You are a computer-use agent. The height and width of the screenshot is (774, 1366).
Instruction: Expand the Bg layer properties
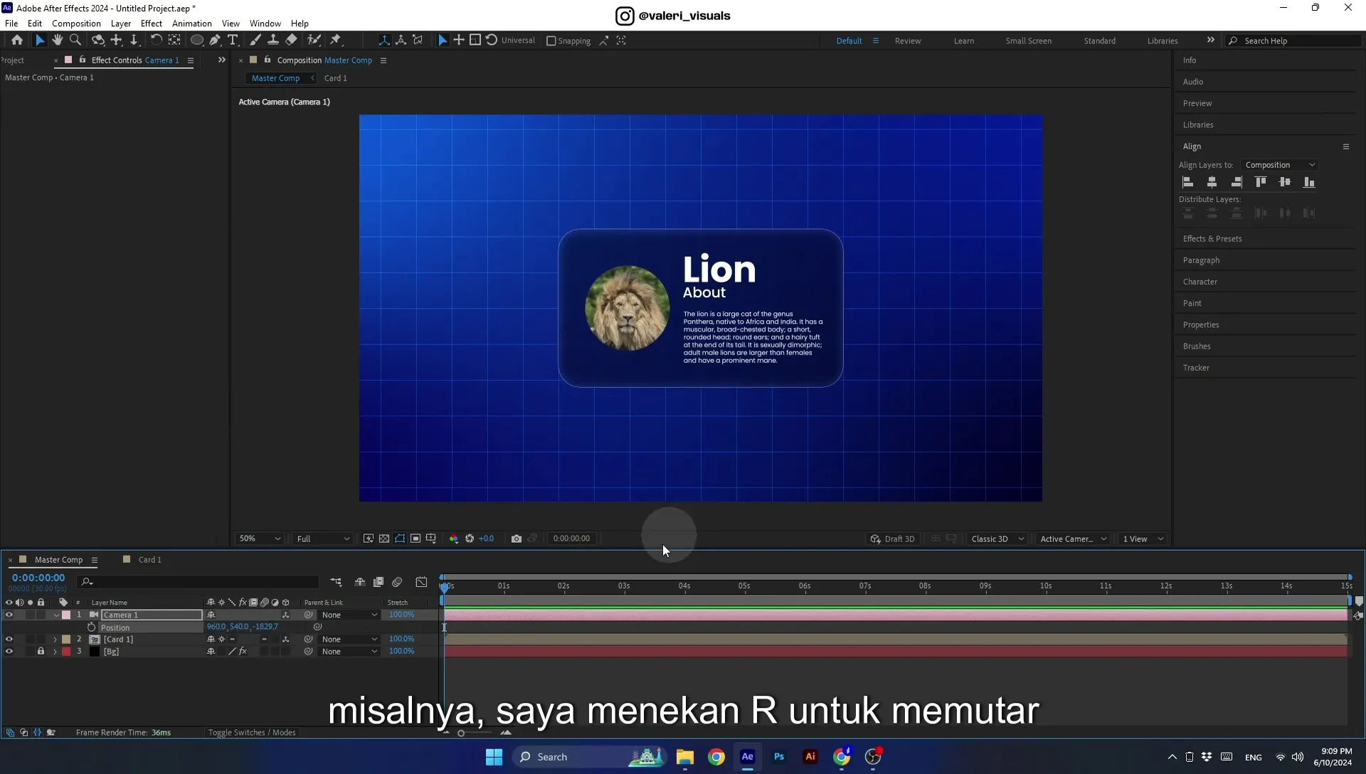pyautogui.click(x=55, y=652)
